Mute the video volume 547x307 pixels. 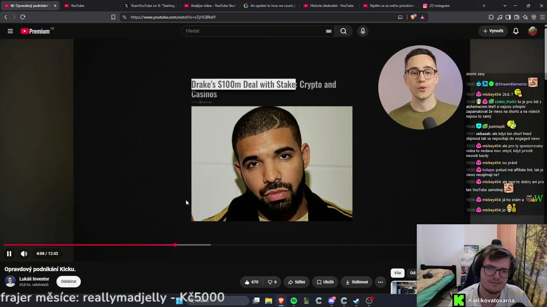coord(24,254)
